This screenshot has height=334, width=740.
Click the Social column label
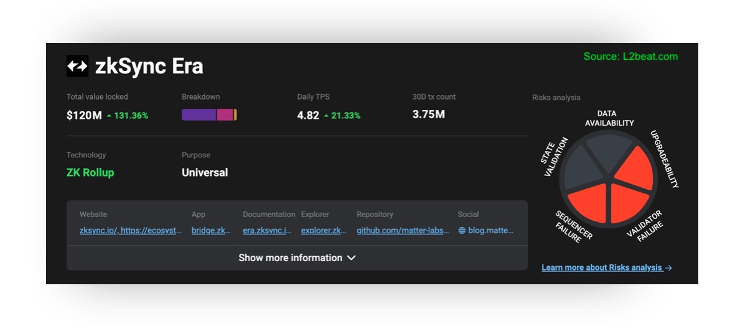click(468, 214)
